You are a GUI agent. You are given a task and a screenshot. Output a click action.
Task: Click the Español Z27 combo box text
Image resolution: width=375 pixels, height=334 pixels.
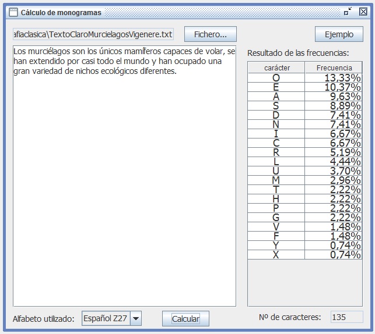[106, 318]
